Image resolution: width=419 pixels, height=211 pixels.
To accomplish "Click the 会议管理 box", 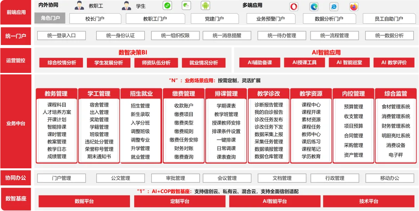I will (x=227, y=178).
